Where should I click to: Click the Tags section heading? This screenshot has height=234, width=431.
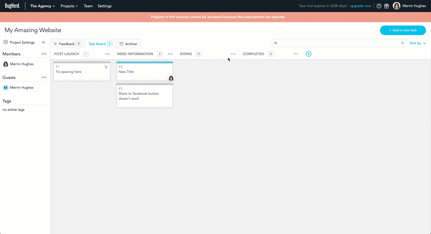pyautogui.click(x=7, y=101)
